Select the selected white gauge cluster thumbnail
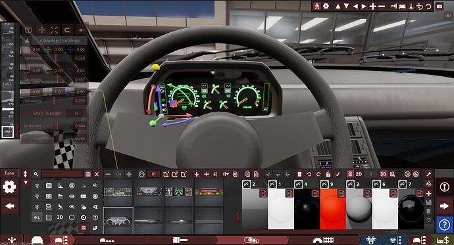This screenshot has height=245, width=454. coord(118,221)
